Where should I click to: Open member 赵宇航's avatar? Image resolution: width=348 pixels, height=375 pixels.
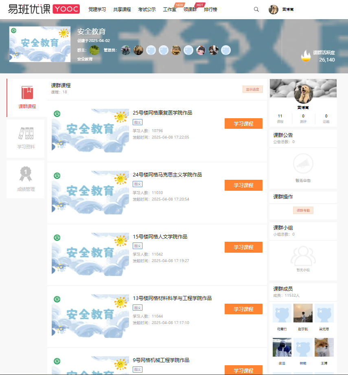click(303, 313)
